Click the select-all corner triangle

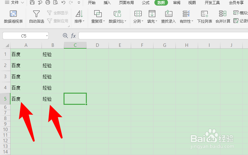click(7, 46)
